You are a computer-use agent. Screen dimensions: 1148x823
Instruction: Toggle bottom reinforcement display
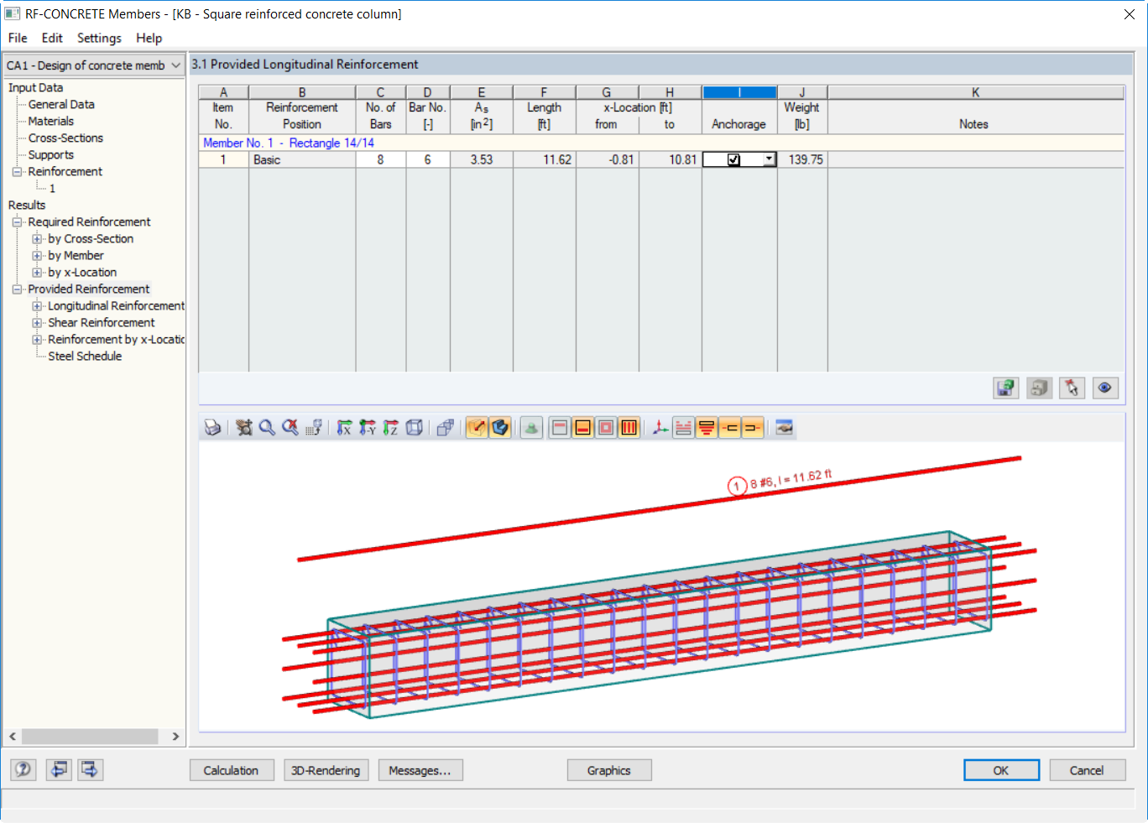pos(583,428)
